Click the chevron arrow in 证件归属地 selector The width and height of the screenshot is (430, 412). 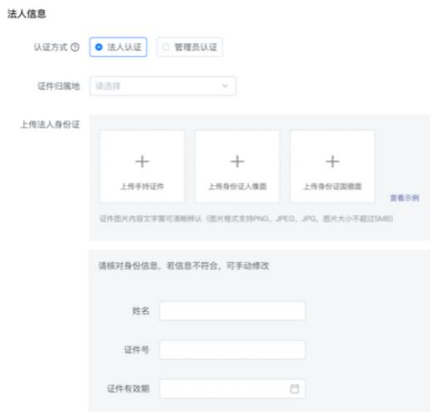coord(225,86)
